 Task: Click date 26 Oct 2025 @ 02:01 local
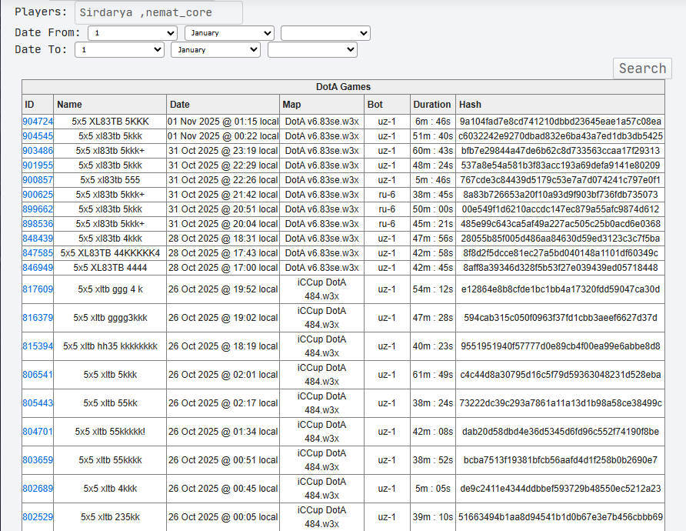[x=223, y=375]
